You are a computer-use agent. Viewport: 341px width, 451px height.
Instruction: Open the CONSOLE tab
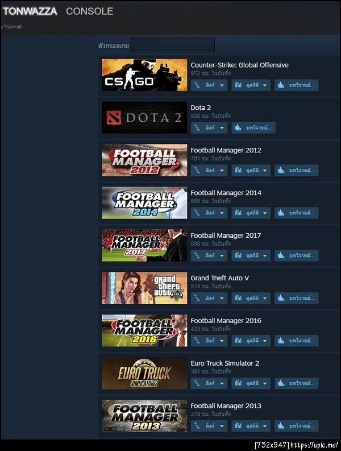pyautogui.click(x=89, y=11)
